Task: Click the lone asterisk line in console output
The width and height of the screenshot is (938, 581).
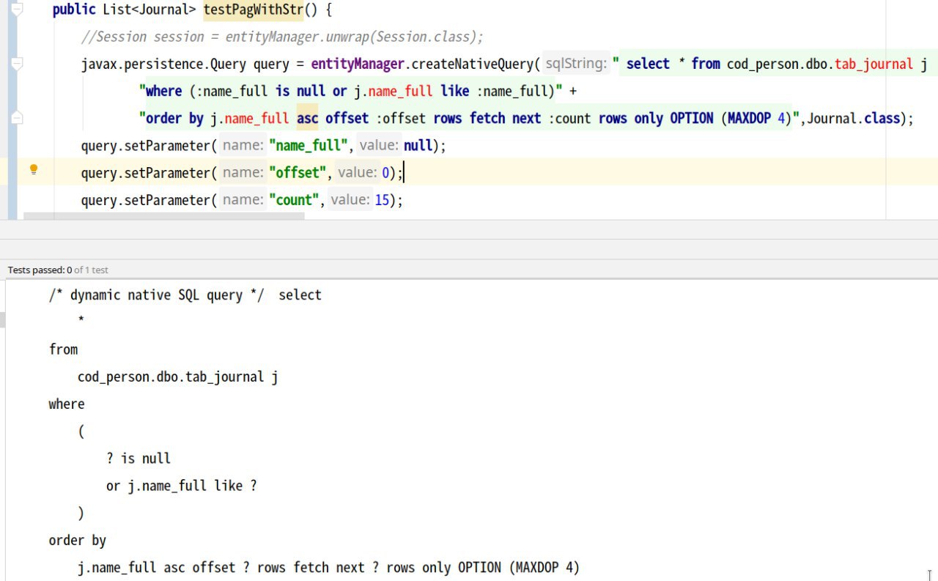Action: tap(81, 321)
